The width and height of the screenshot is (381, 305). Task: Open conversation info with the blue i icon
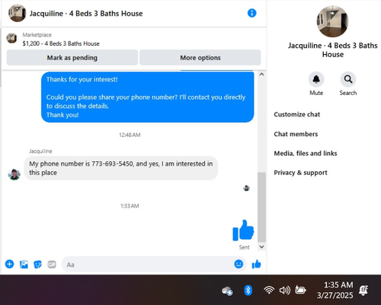251,13
